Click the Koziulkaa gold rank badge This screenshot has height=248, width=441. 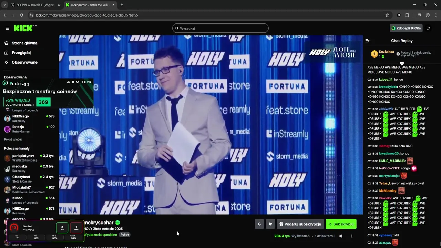point(374,54)
